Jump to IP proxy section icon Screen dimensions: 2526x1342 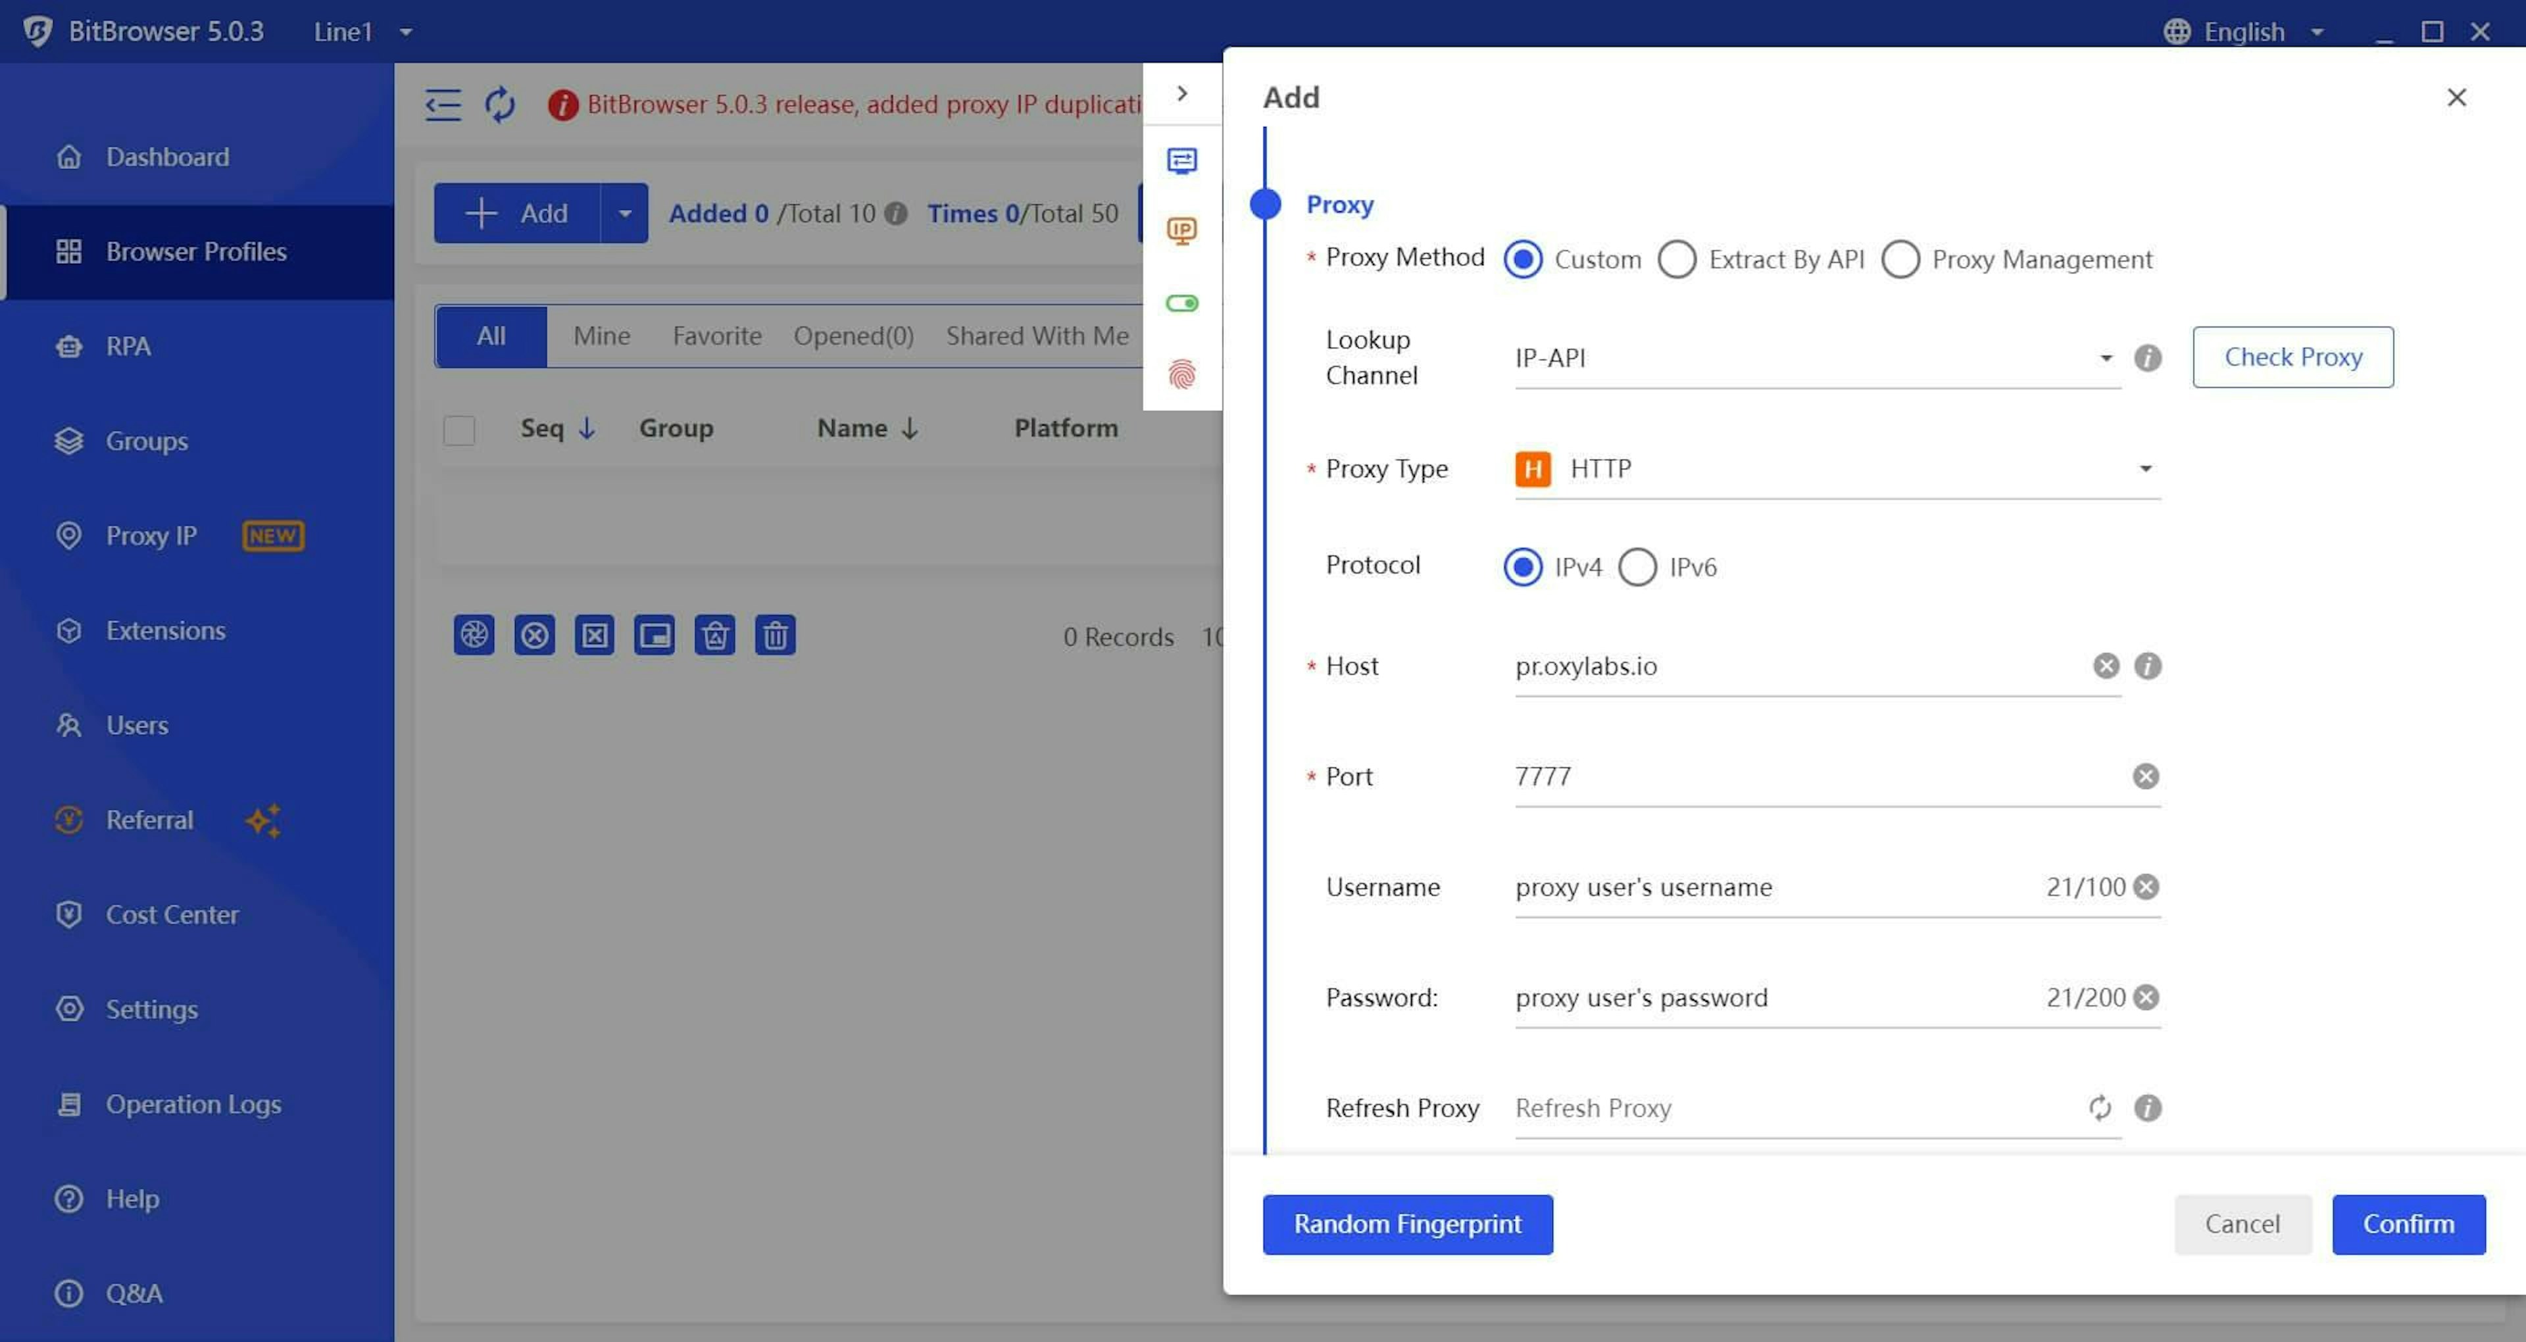click(x=1183, y=230)
